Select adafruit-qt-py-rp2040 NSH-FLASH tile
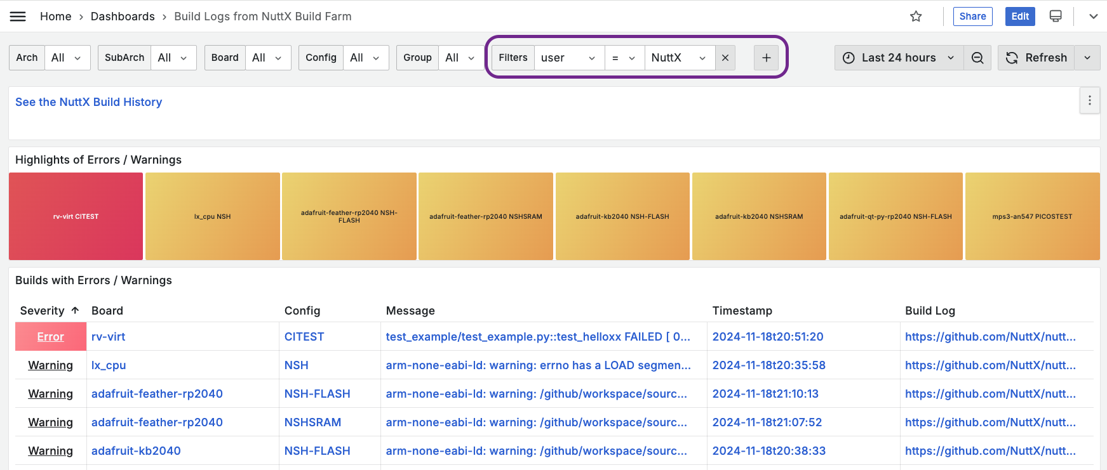1107x470 pixels. click(896, 216)
